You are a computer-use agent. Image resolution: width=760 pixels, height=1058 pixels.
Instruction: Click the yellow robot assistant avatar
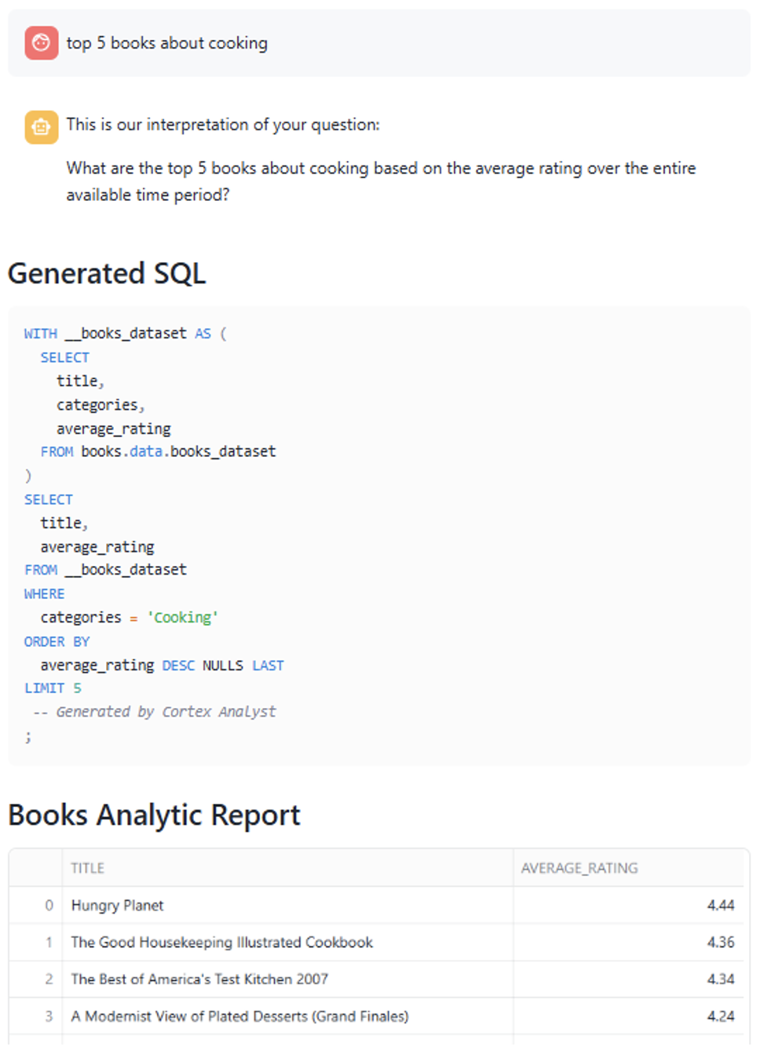click(41, 126)
